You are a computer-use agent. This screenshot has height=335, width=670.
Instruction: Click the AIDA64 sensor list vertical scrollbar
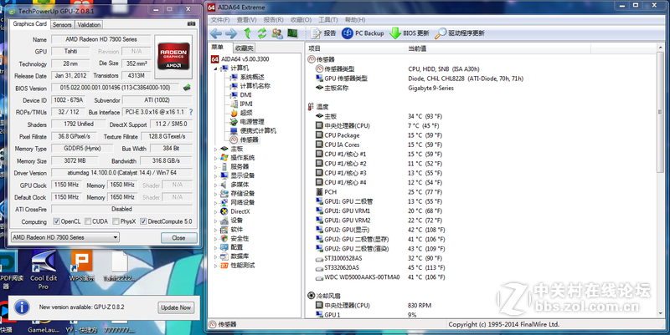661,179
